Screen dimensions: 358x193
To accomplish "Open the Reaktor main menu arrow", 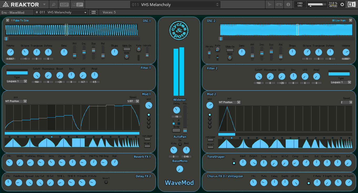I will [x=44, y=4].
